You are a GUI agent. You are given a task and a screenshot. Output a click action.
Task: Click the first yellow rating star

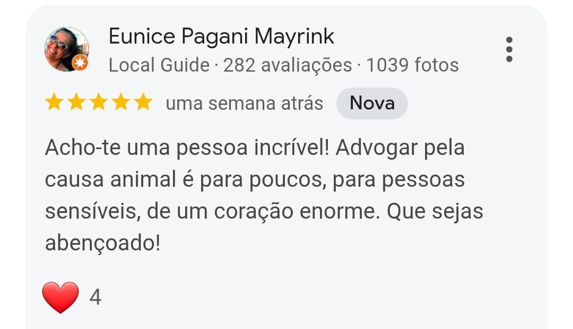[x=54, y=102]
